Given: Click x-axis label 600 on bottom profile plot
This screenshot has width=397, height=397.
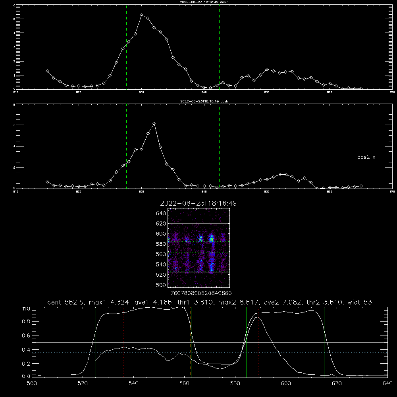Looking at the screenshot, I should pos(286,384).
